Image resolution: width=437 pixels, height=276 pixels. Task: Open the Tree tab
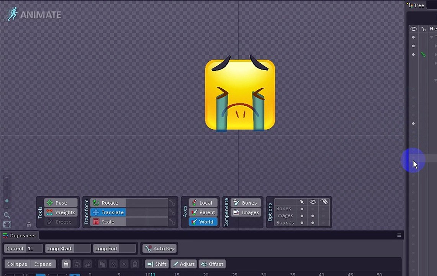coord(416,5)
